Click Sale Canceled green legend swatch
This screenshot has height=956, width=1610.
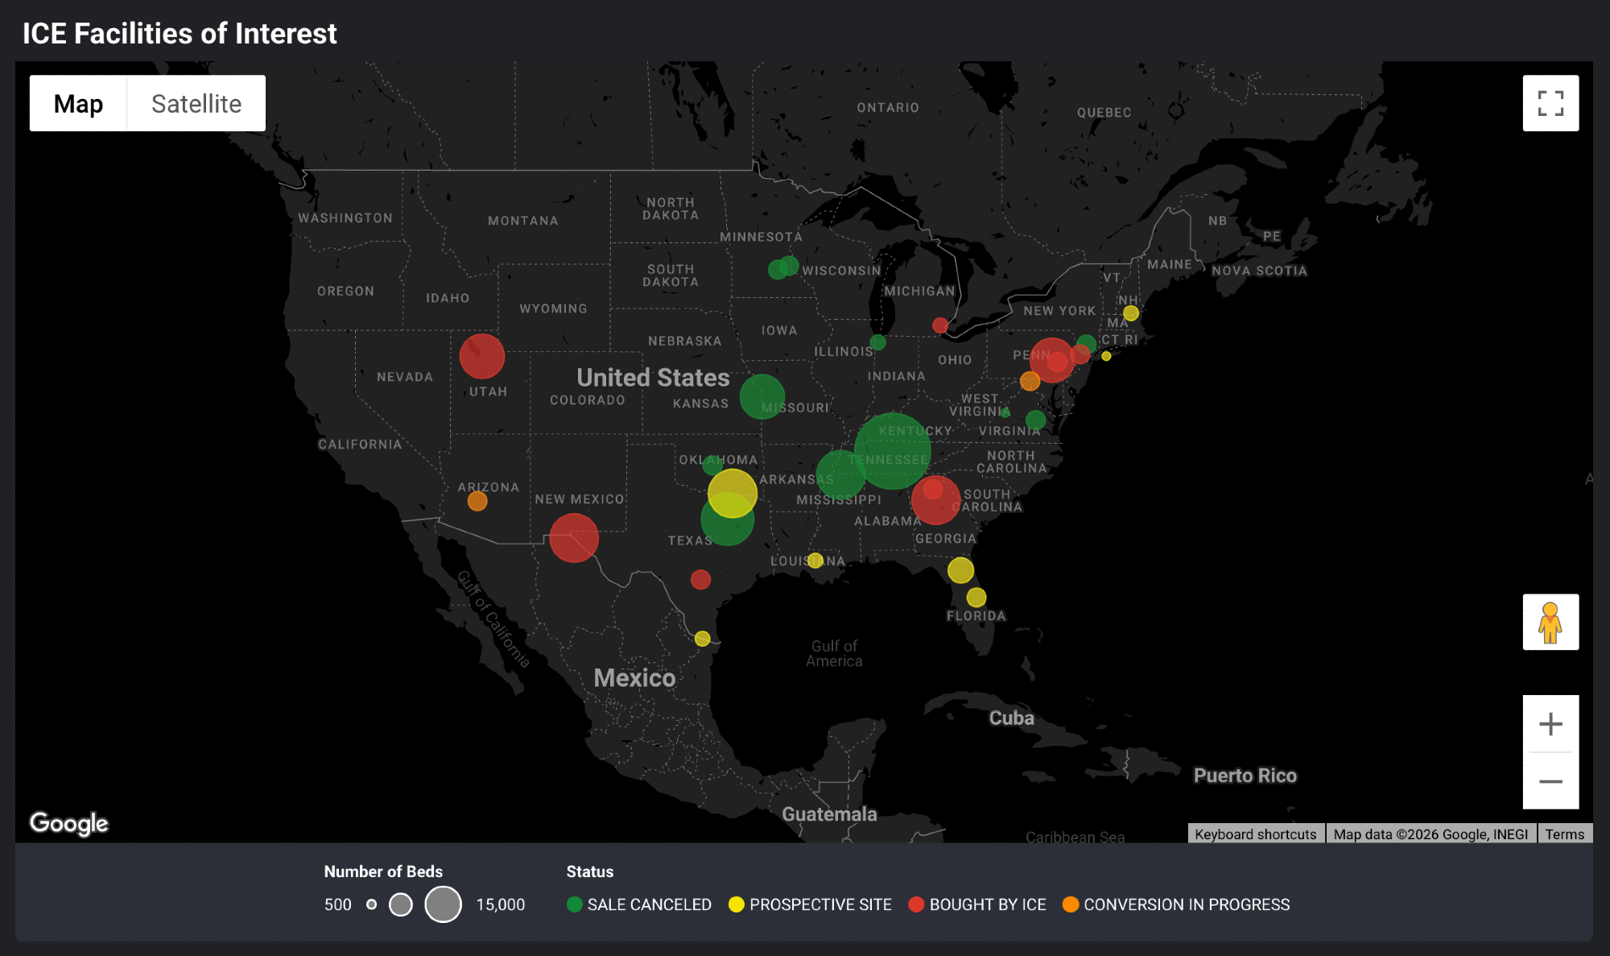(575, 904)
